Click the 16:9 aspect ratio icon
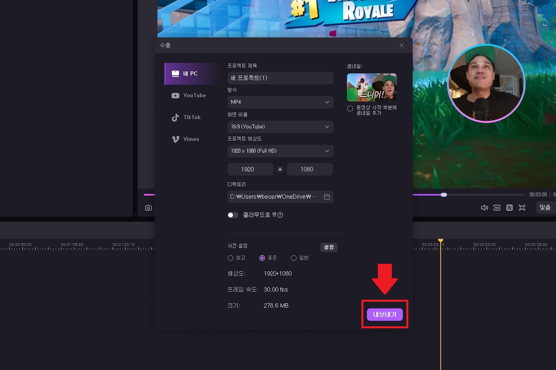 pos(497,208)
